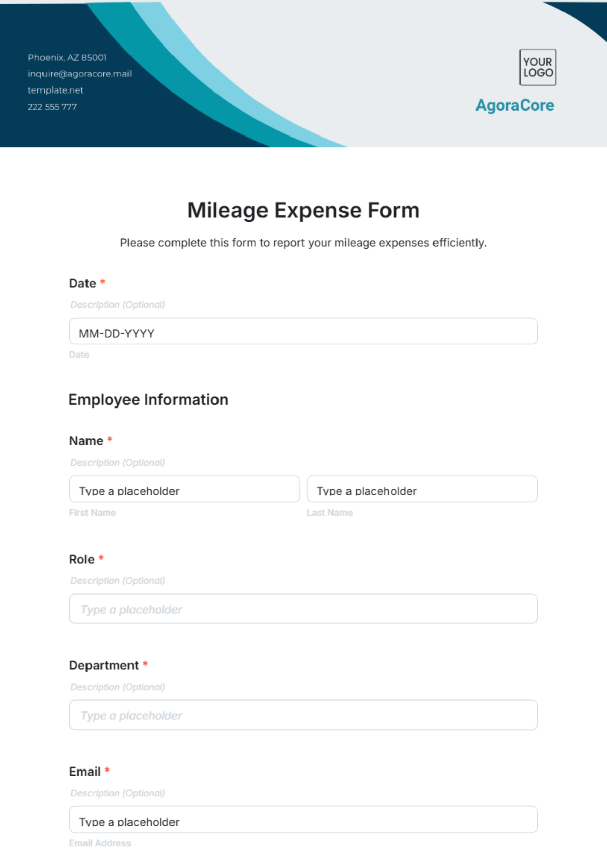Click the Last Name input field
This screenshot has height=860, width=607.
click(422, 489)
